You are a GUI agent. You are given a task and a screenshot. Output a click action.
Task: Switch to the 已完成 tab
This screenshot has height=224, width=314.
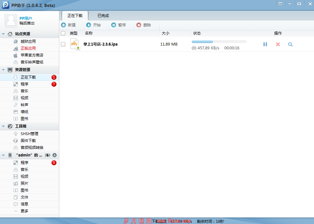coord(103,16)
